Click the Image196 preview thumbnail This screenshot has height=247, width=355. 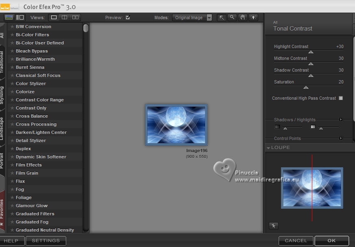(176, 125)
